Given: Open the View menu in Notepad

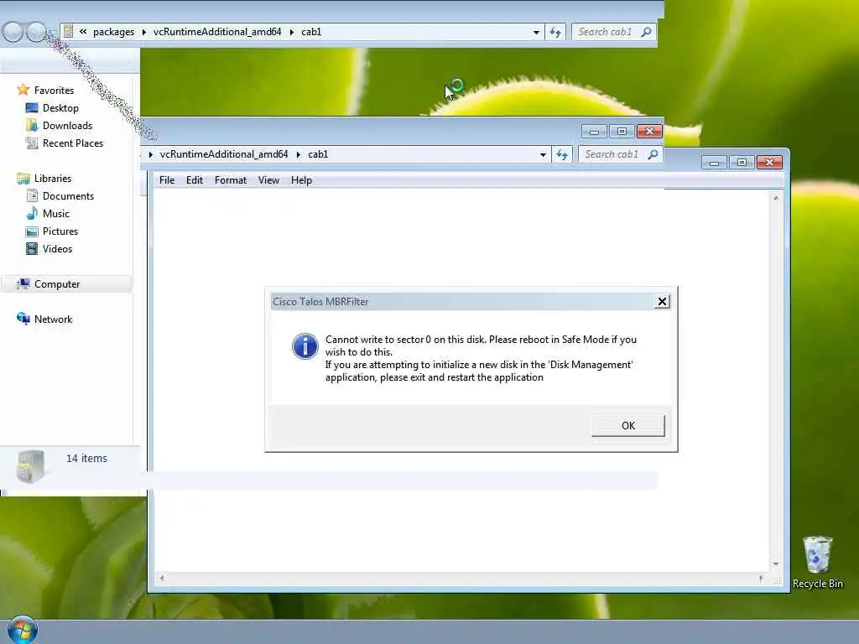Looking at the screenshot, I should (x=268, y=180).
